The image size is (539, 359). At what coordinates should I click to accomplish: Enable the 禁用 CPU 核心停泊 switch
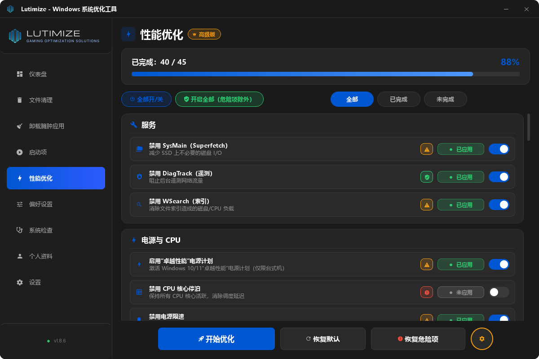[x=499, y=292]
